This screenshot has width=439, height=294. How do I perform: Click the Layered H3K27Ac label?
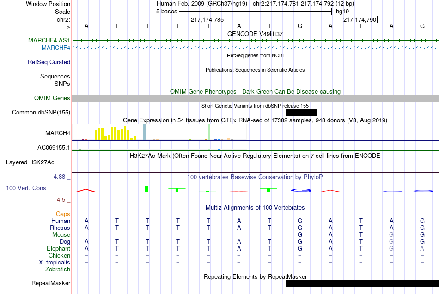[x=30, y=162]
